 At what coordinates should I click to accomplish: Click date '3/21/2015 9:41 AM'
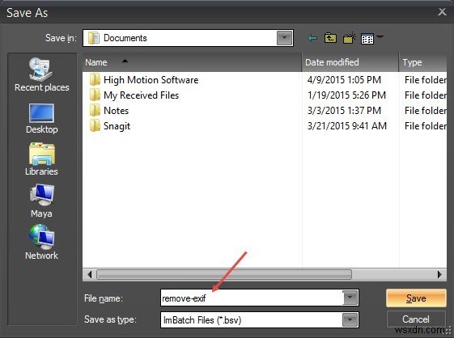347,125
